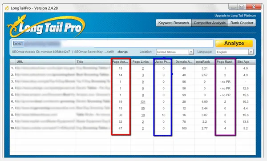267x161 pixels.
Task: Click Upgrade to Long Tail Platinum link
Action: (x=235, y=16)
